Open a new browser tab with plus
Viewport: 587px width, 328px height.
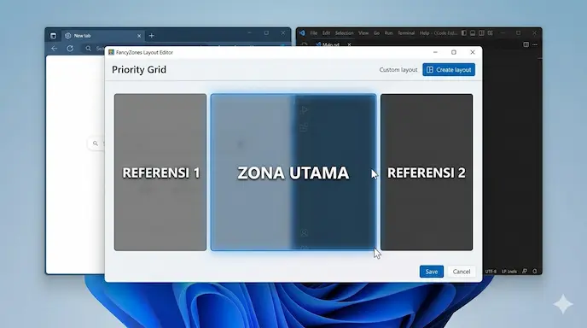click(152, 36)
